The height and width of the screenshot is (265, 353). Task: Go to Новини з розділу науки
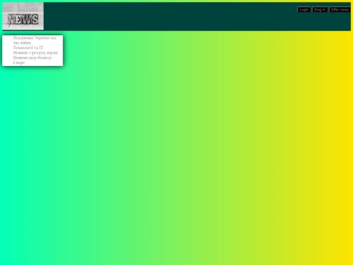click(x=35, y=52)
